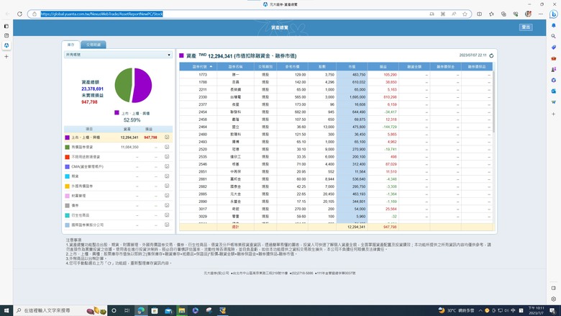Switch to the 交易明細 tab
561x316 pixels.
(x=93, y=45)
